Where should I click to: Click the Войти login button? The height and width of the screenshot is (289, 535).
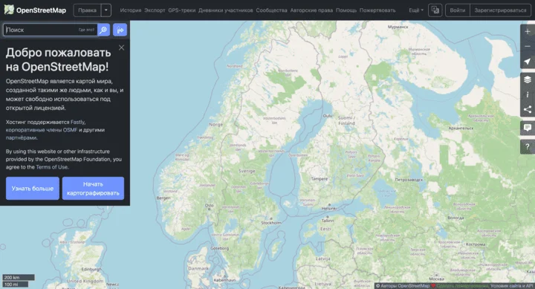tap(458, 10)
